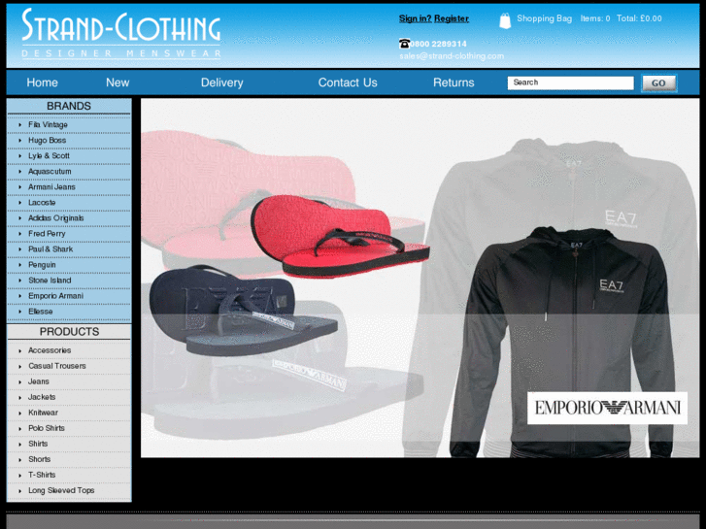Browse the Knitwear category

tap(44, 413)
